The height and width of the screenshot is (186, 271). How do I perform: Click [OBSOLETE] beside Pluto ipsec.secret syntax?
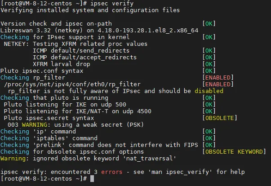(220, 118)
